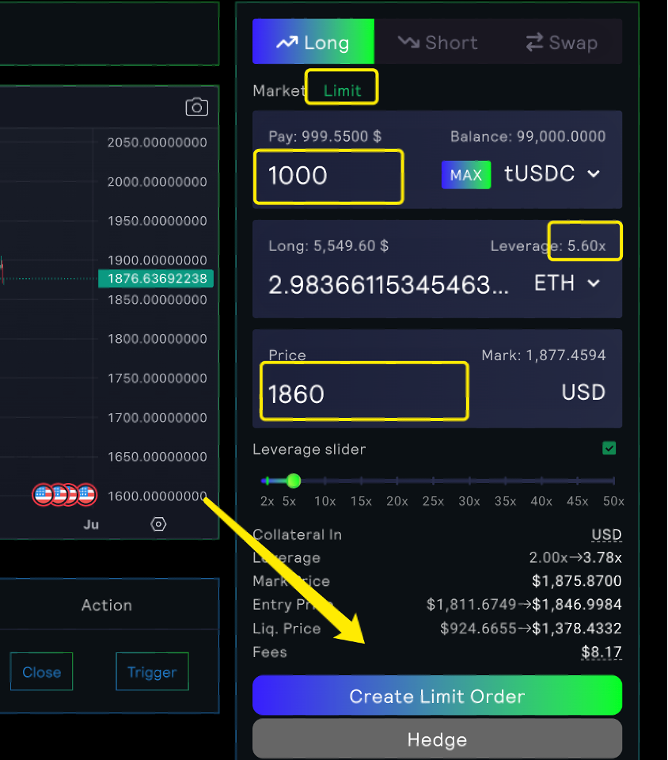Toggle the Leverage slider checkbox

pos(609,449)
